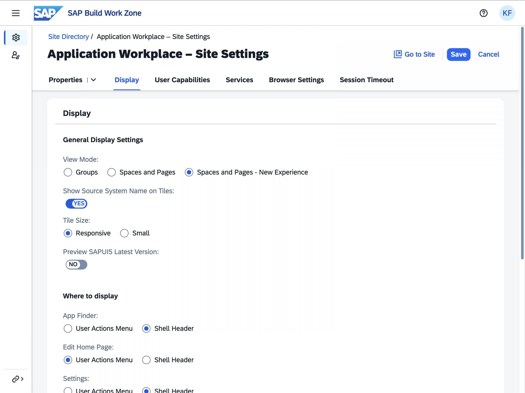Screen dimensions: 525x393
Task: Open the KF user avatar menu
Action: click(x=507, y=13)
